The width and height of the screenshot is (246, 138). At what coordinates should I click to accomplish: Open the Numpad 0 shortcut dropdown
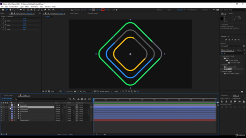(231, 46)
